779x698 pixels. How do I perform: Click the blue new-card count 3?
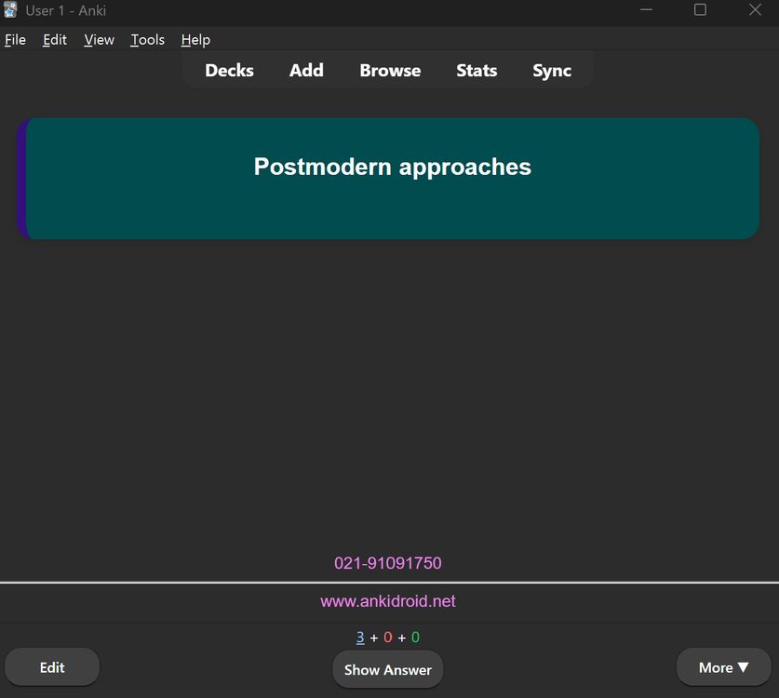pos(360,637)
